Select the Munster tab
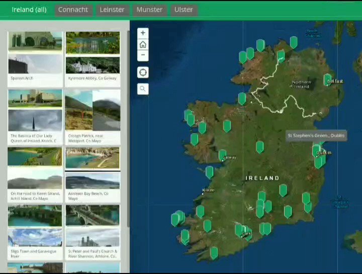The width and height of the screenshot is (362, 274). click(x=149, y=10)
